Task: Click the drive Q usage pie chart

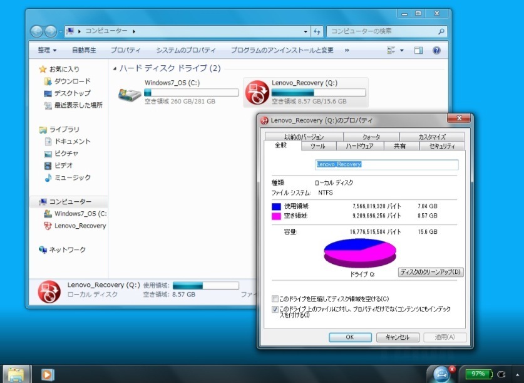Action: (360, 253)
